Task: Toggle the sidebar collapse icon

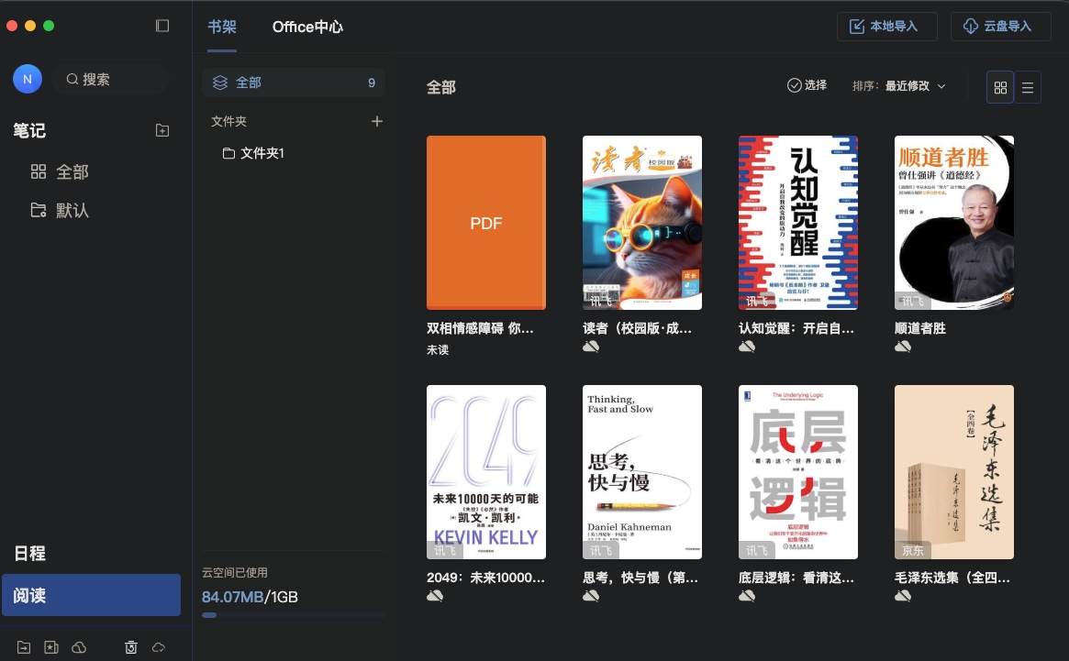Action: [x=162, y=26]
